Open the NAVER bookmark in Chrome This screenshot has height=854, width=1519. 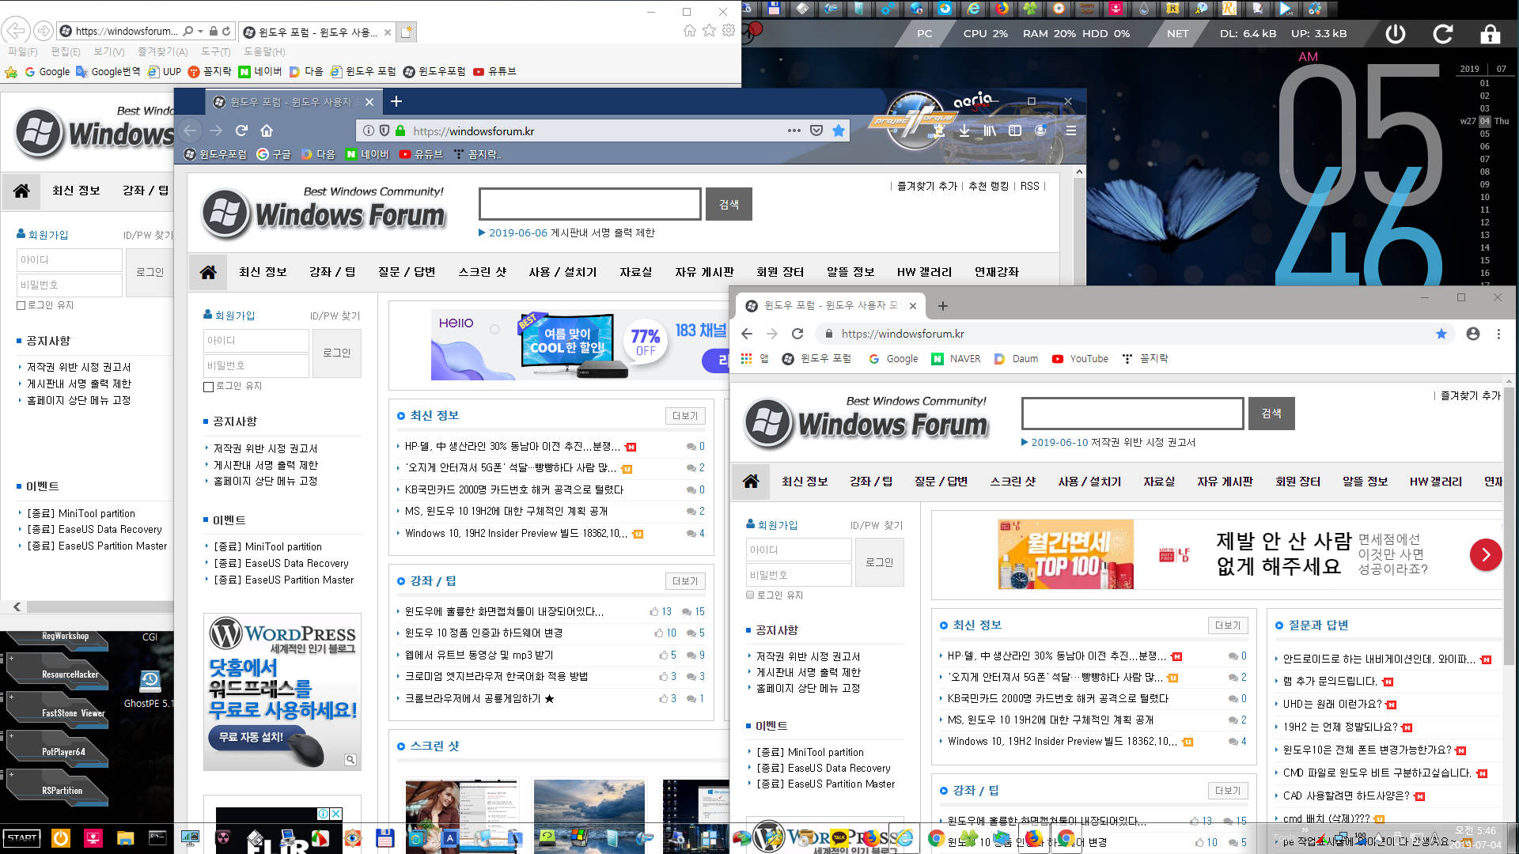coord(956,358)
